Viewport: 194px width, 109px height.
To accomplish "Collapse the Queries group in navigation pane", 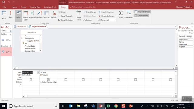I will 10,46.
